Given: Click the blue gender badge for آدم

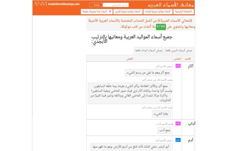Looking at the screenshot, I should pos(178,140).
